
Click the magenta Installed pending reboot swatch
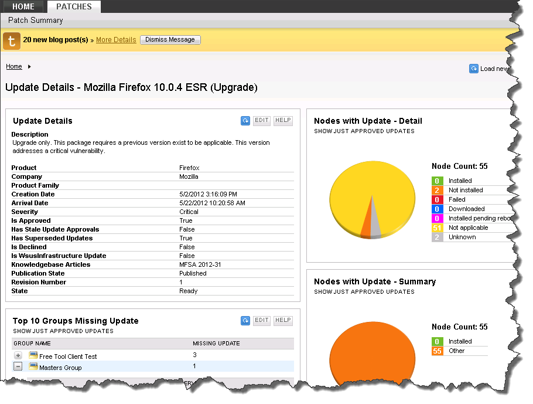(x=437, y=219)
